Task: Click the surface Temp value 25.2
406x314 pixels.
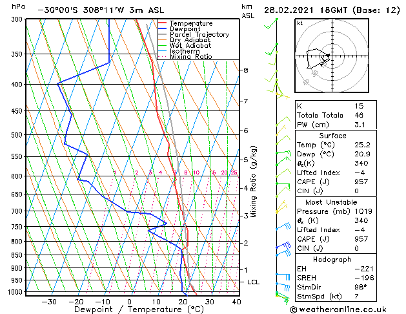Action: [x=362, y=145]
